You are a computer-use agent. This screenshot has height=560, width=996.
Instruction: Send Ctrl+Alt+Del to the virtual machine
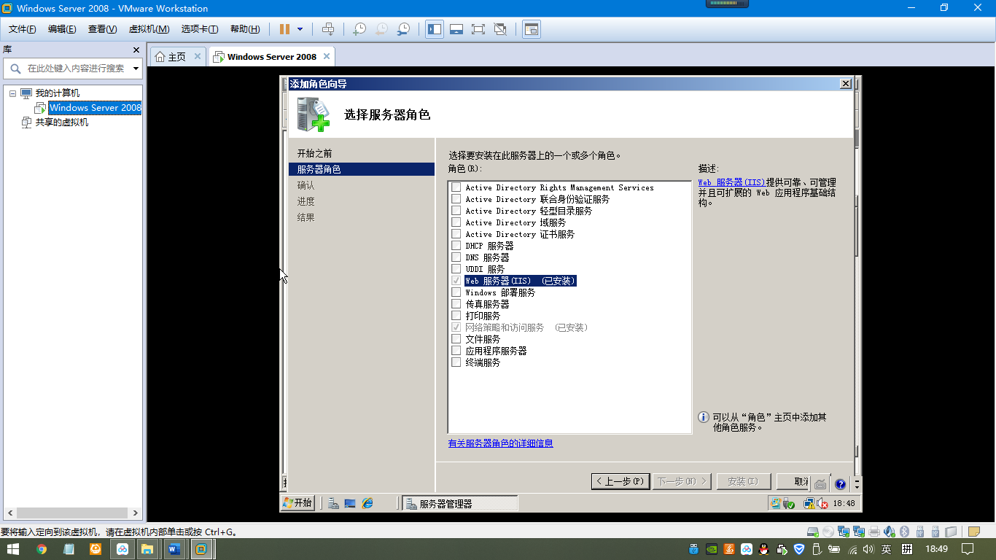pos(328,29)
